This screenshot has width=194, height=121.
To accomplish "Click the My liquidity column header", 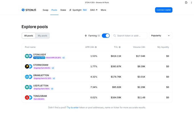I will click(163, 47).
